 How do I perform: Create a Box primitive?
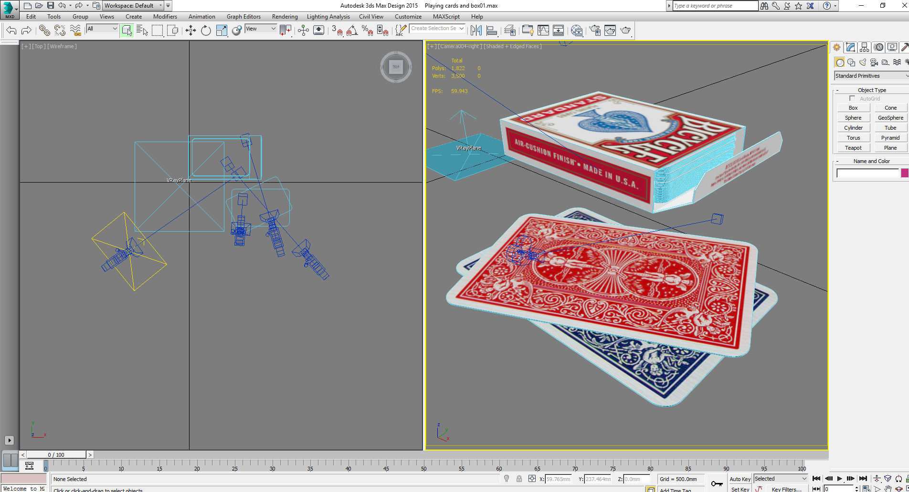[853, 108]
